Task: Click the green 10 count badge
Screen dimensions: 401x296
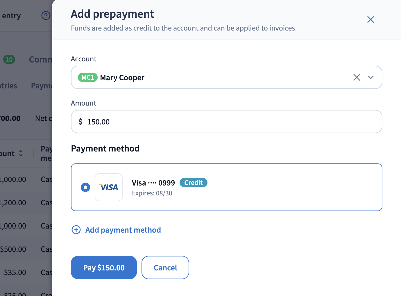Action: (x=9, y=59)
